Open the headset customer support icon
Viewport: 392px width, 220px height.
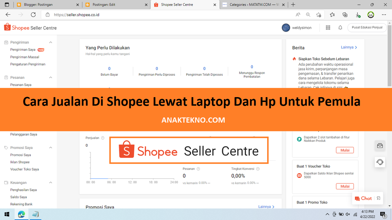point(380,162)
